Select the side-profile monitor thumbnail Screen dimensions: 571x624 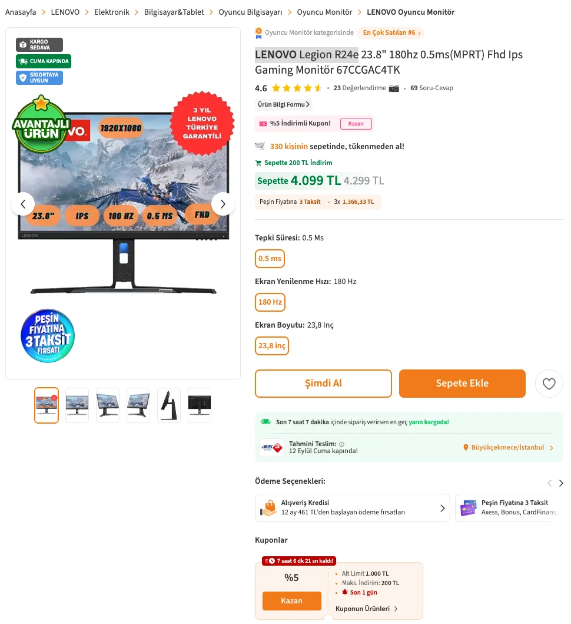(168, 405)
